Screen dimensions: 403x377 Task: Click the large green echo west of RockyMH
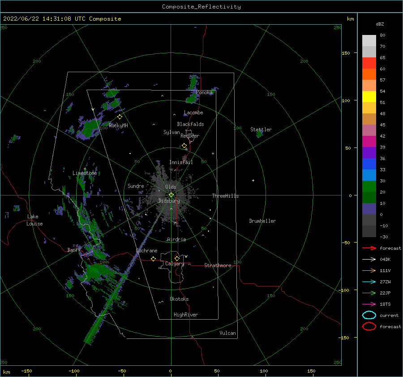click(x=90, y=128)
